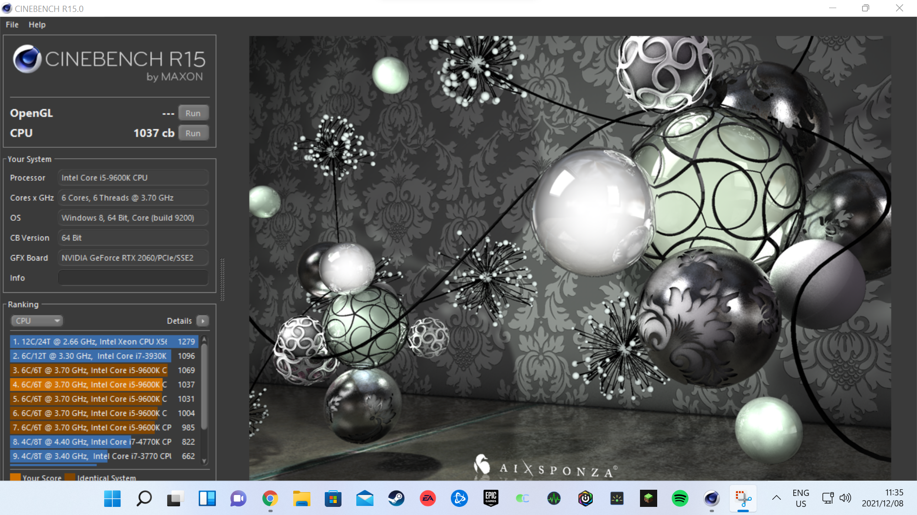Click the Your Score orange legend swatch
917x515 pixels.
tap(15, 477)
